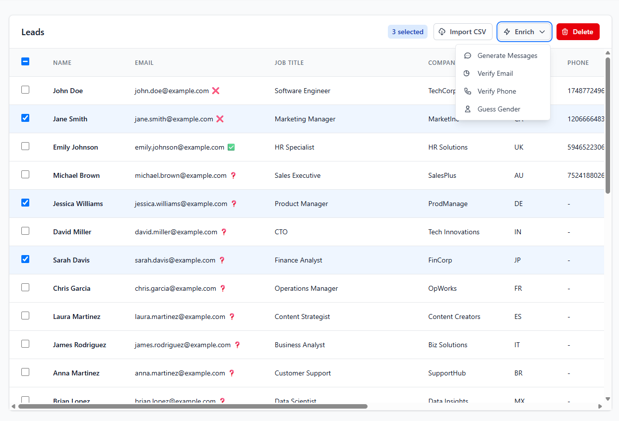Click the Operations Manager job title

[x=307, y=288]
